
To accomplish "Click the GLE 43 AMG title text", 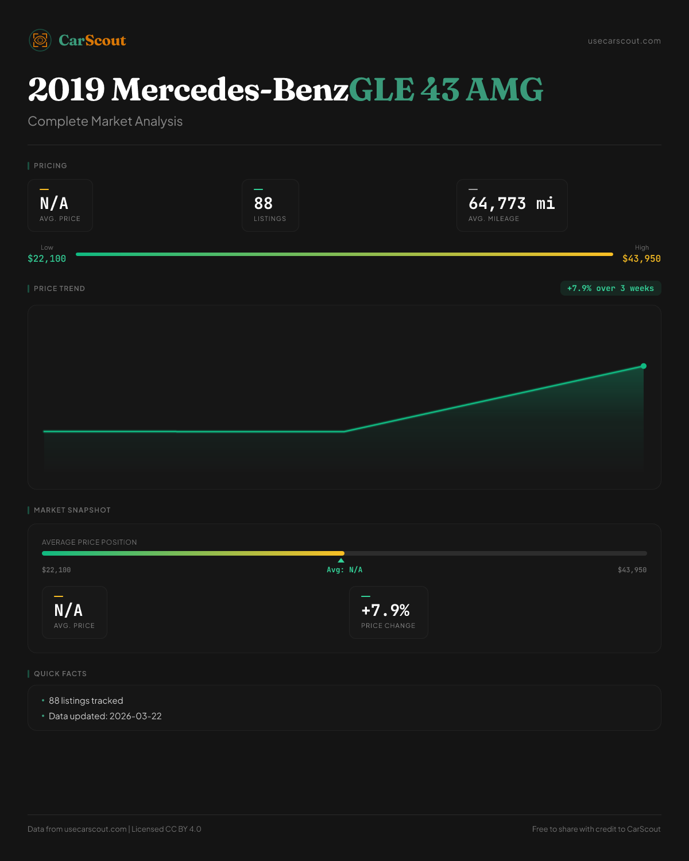I will [446, 90].
